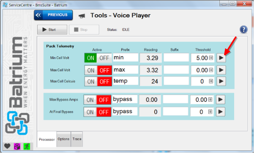Viewport: 254px width, 153px height.
Task: Click the Max Cell Celcuis reading 24
Action: point(150,81)
